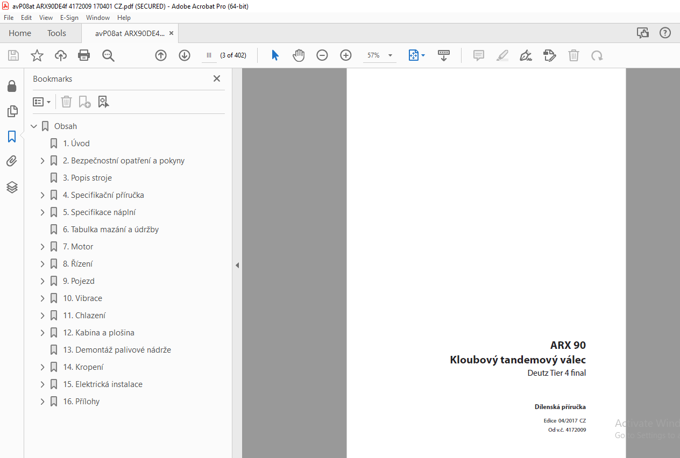Viewport: 680px width, 458px height.
Task: Select the Highlight text tool
Action: (x=502, y=55)
